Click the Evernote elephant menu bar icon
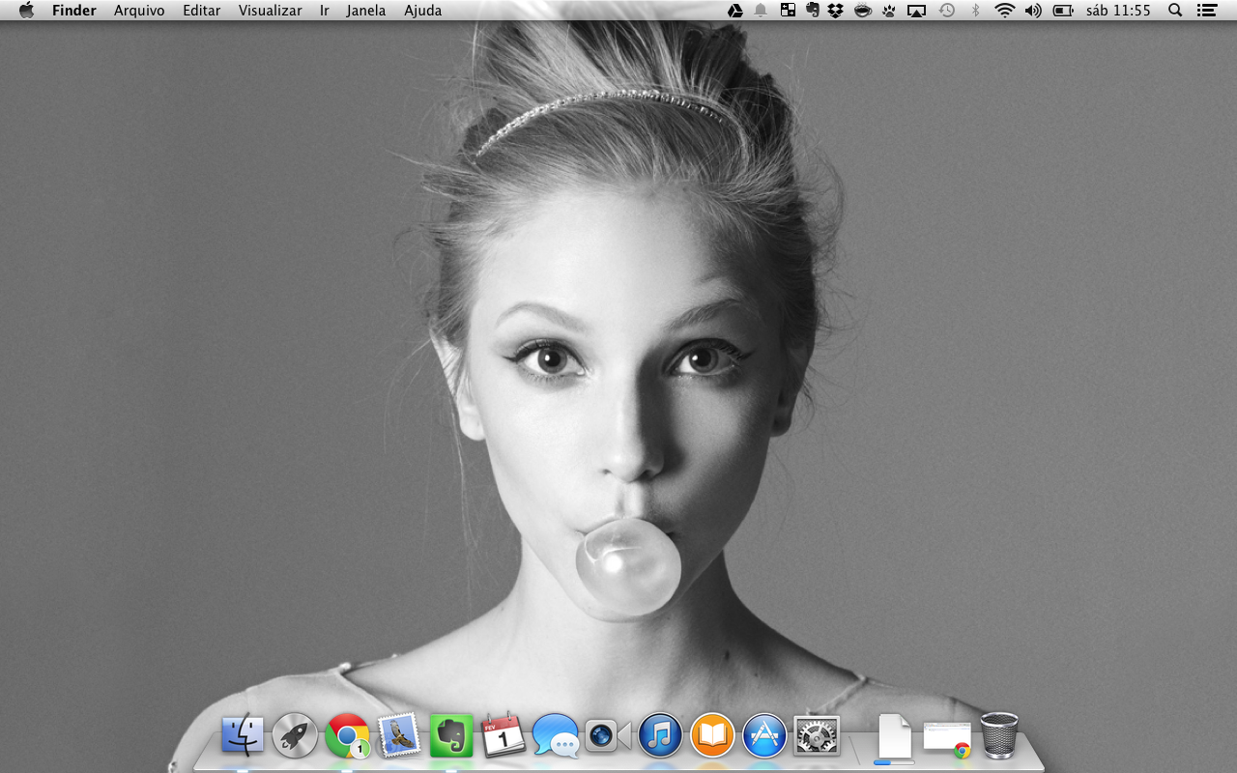This screenshot has width=1237, height=773. (813, 11)
